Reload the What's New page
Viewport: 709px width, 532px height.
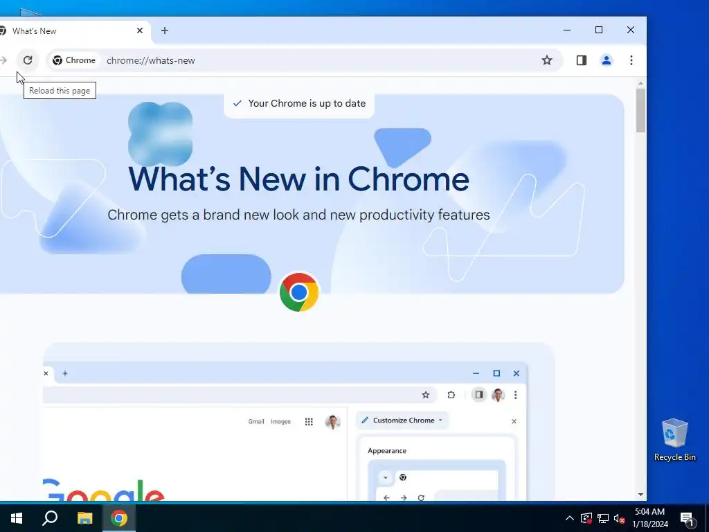point(28,60)
